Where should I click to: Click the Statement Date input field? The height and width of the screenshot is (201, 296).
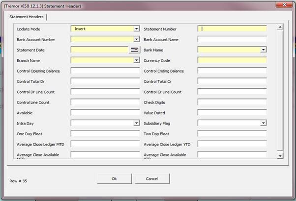pos(100,50)
